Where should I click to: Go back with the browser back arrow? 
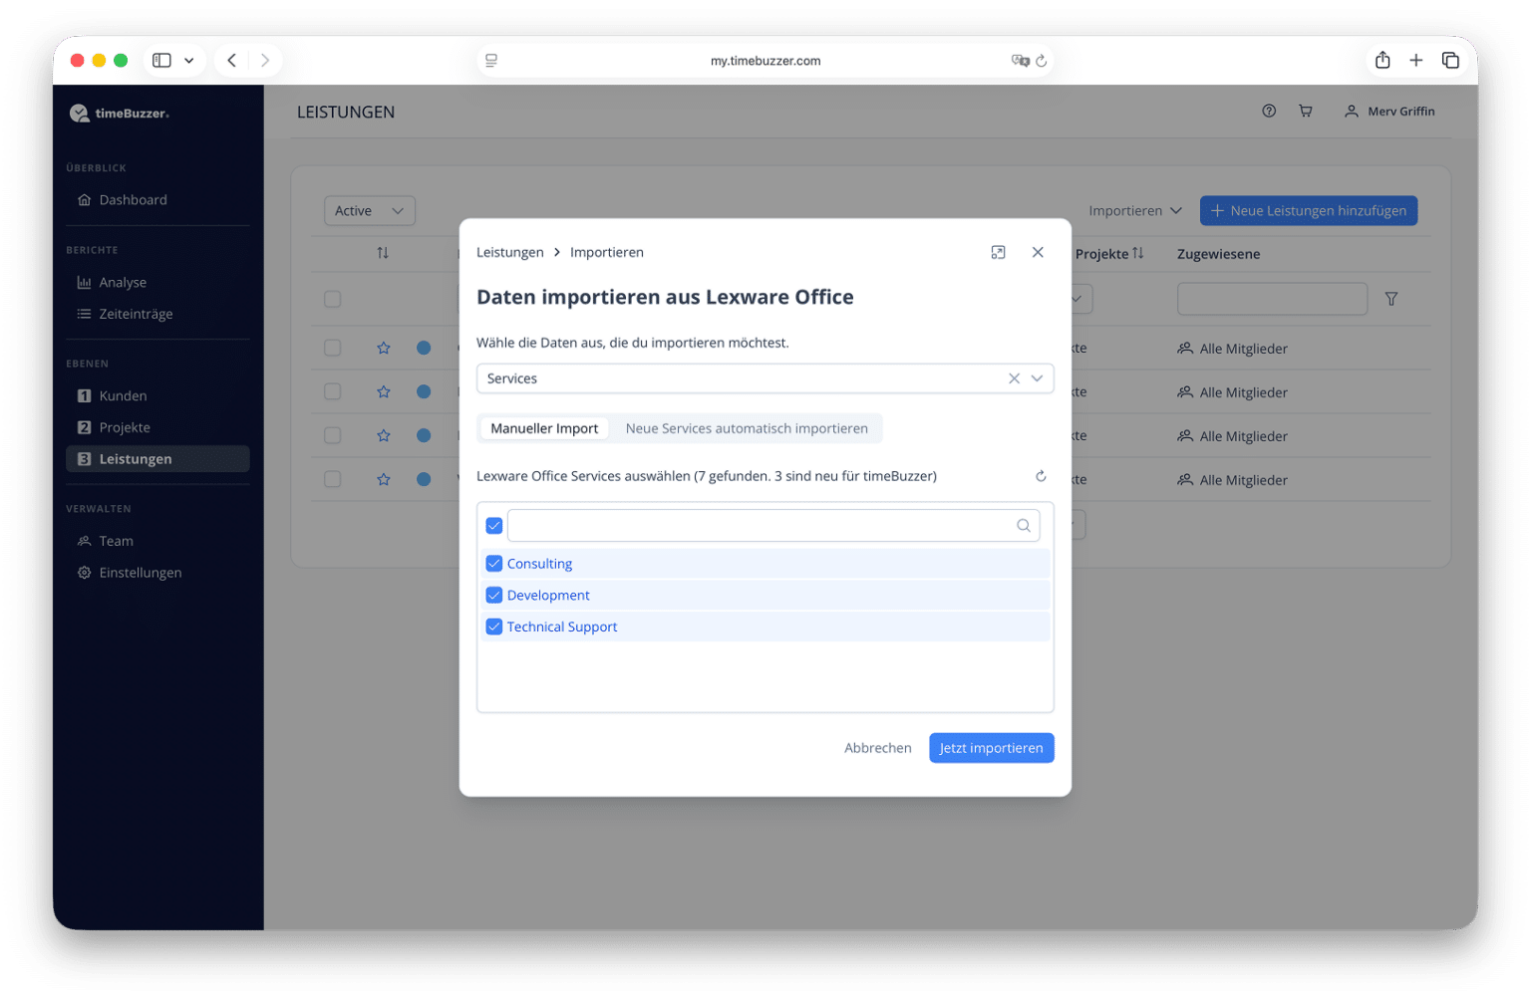pos(231,61)
